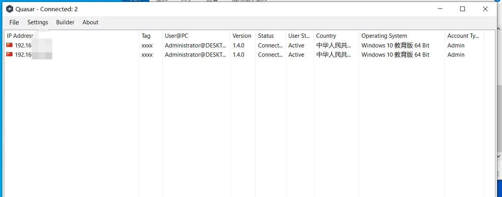Click Windows 10 教育版 64 Bit in first row
The width and height of the screenshot is (502, 197).
click(x=395, y=45)
